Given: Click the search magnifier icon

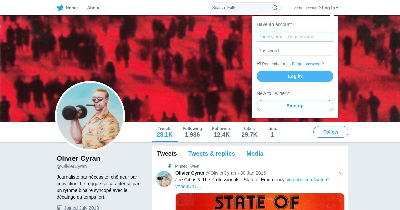Looking at the screenshot, I should tap(275, 8).
